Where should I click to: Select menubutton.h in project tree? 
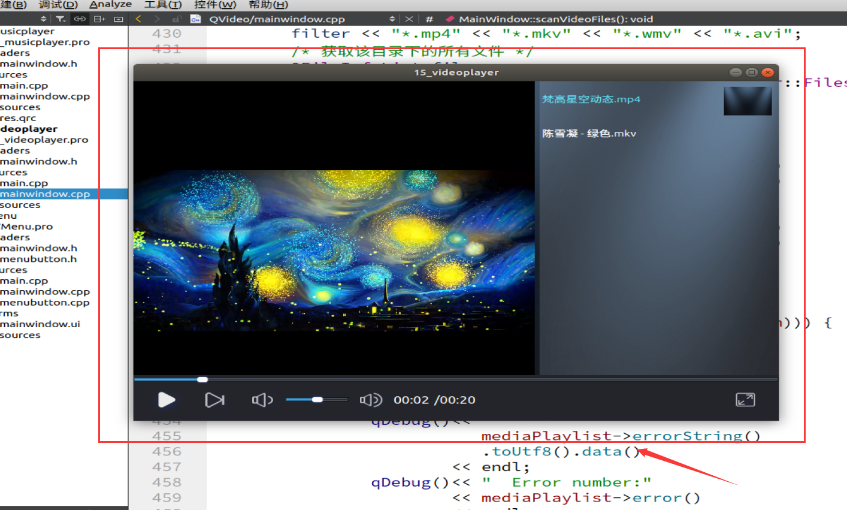tap(38, 259)
